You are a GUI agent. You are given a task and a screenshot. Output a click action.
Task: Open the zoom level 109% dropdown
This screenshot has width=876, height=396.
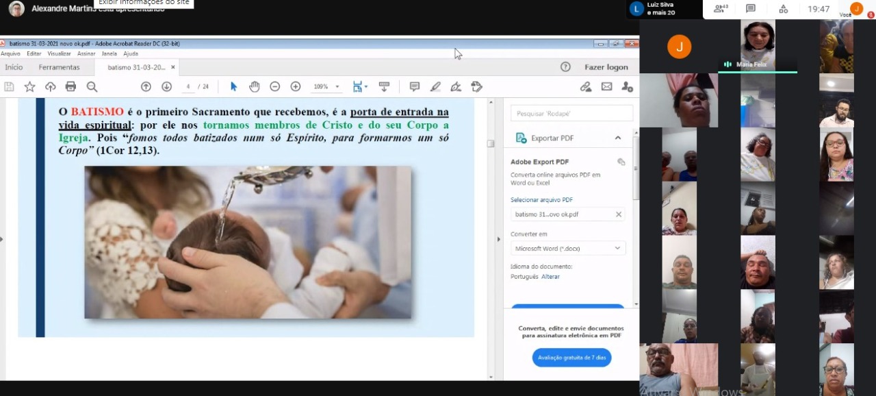(x=326, y=87)
